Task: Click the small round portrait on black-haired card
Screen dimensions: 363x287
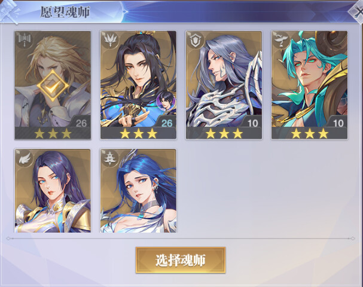Action: coord(166,102)
